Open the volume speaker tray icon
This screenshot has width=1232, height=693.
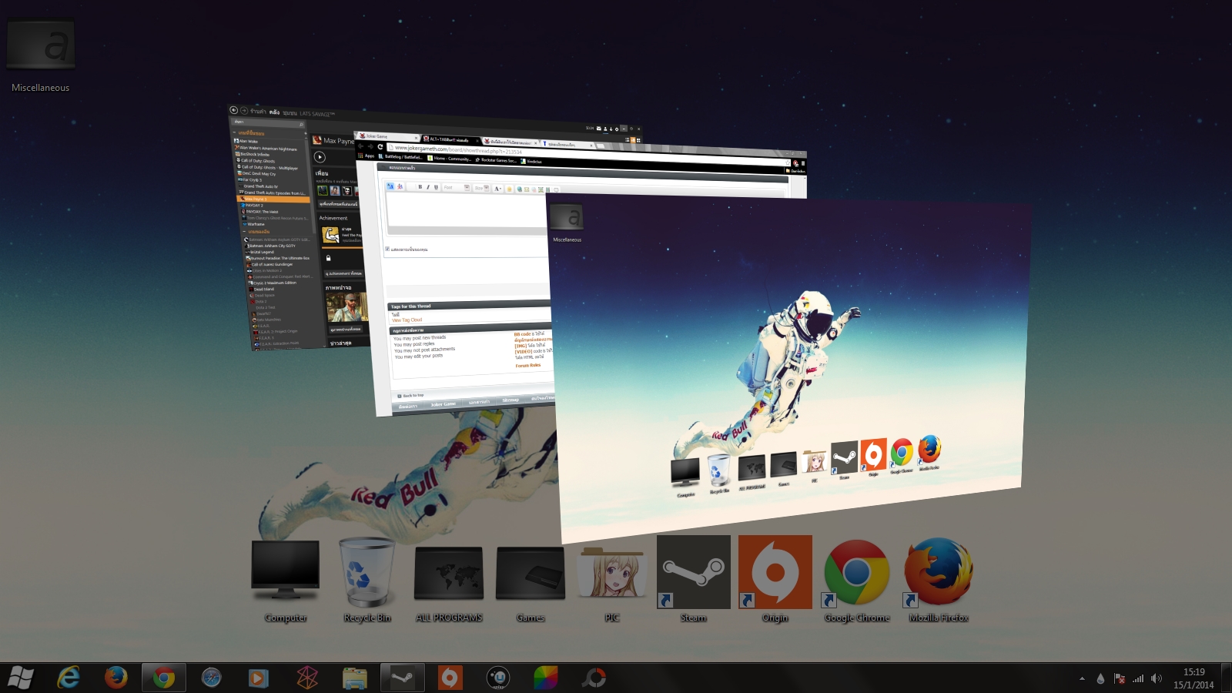1157,679
